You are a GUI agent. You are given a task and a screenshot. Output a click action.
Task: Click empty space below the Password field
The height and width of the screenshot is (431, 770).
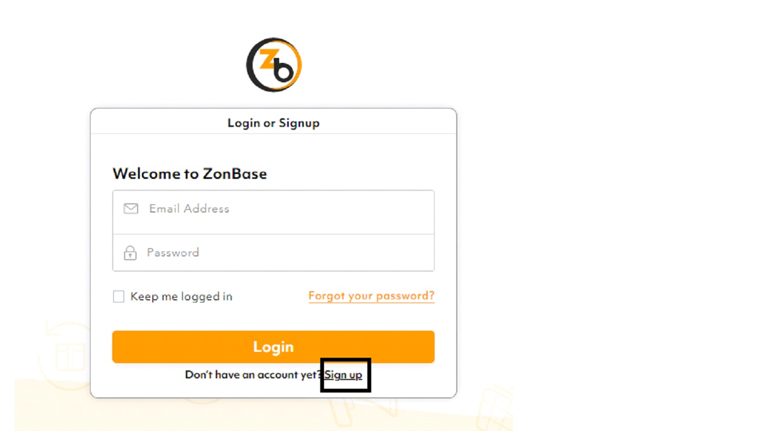tap(273, 280)
